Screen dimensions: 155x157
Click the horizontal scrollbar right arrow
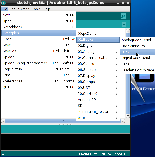(x=123, y=121)
